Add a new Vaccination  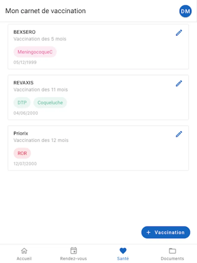tap(166, 232)
